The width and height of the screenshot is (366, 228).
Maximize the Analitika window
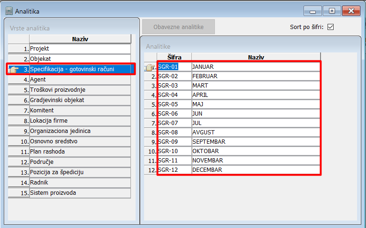332,11
